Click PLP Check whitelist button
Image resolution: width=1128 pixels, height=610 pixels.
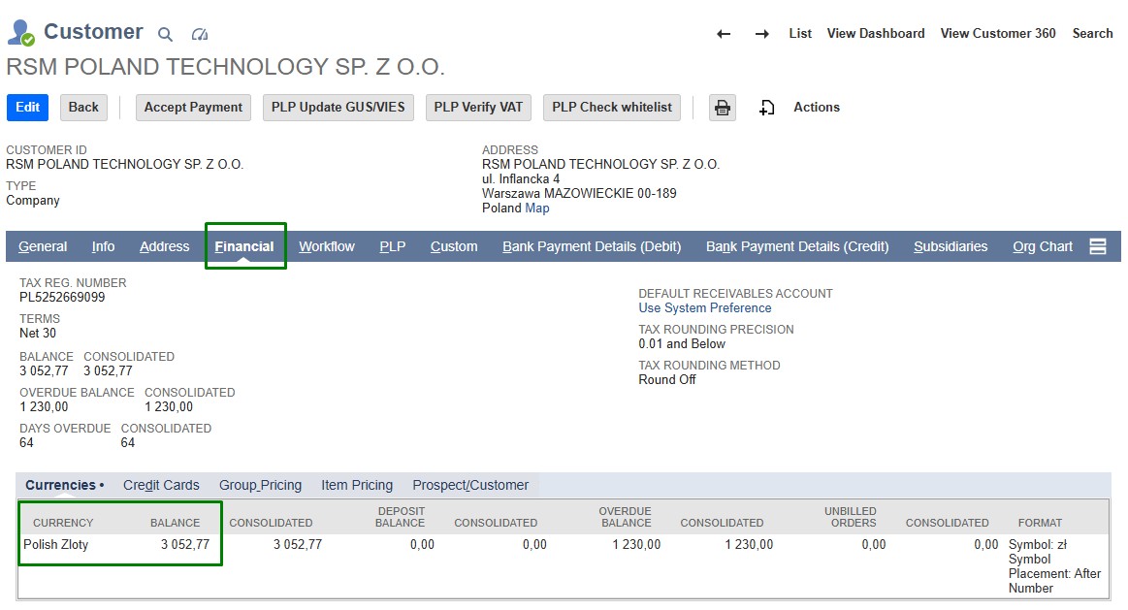point(612,108)
